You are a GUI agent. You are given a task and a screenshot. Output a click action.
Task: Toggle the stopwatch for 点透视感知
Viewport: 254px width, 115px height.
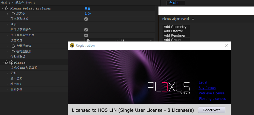[x=13, y=46]
